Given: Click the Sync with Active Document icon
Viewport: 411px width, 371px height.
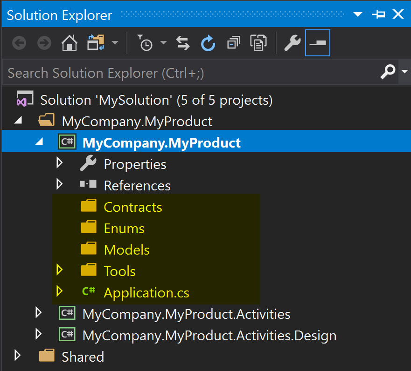Looking at the screenshot, I should pyautogui.click(x=182, y=43).
